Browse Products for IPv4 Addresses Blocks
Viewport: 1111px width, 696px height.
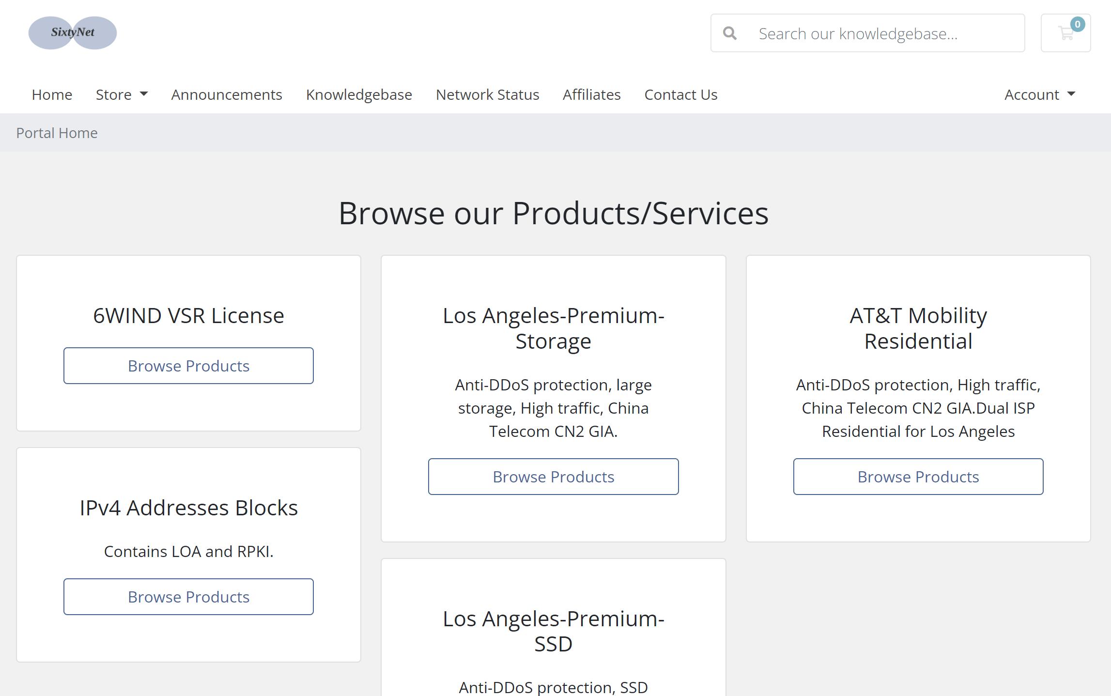pyautogui.click(x=188, y=597)
